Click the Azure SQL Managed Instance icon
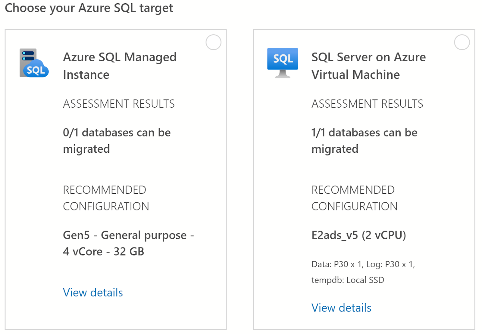482x334 pixels. coord(34,63)
